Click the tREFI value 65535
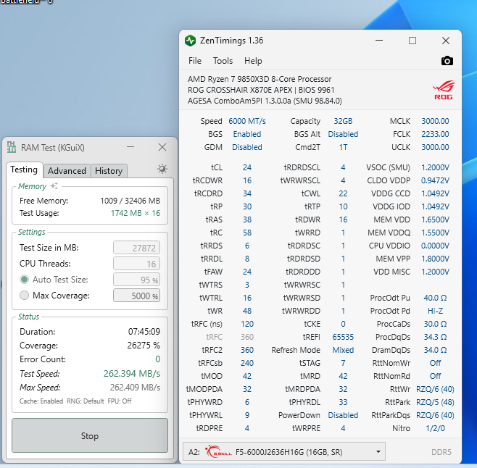The image size is (477, 468). click(x=343, y=337)
